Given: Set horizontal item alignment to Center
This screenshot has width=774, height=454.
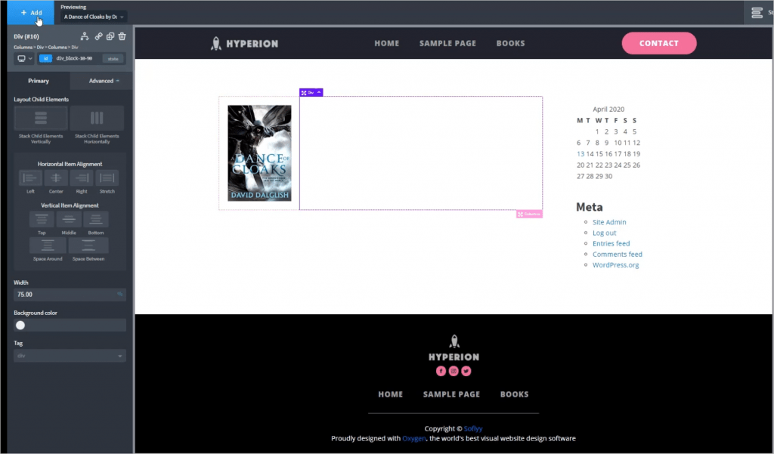Looking at the screenshot, I should (x=55, y=178).
